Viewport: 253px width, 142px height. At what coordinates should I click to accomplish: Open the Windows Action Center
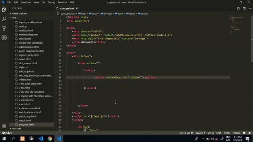[247, 138]
